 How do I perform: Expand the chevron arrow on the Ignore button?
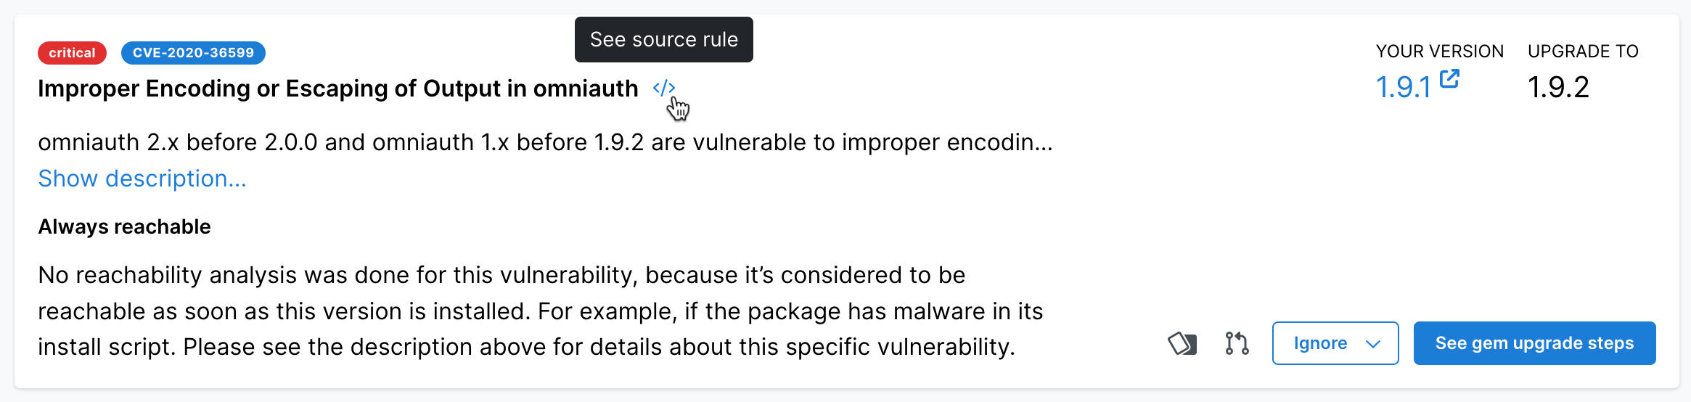tap(1373, 344)
